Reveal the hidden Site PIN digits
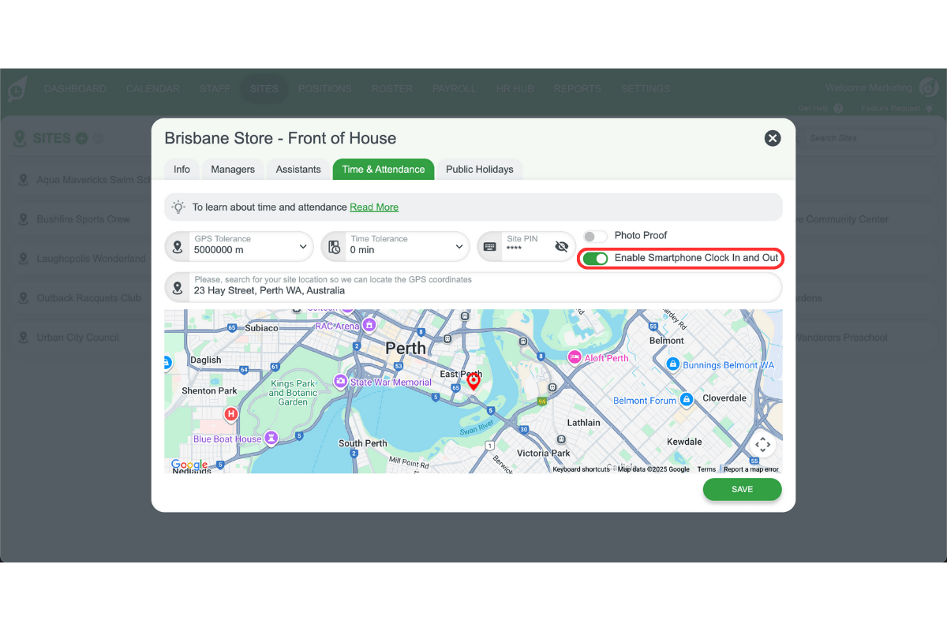 point(561,246)
